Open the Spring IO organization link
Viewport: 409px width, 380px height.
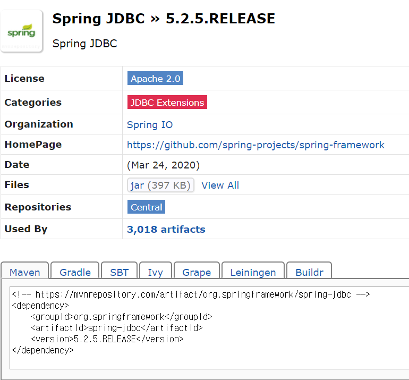point(150,125)
